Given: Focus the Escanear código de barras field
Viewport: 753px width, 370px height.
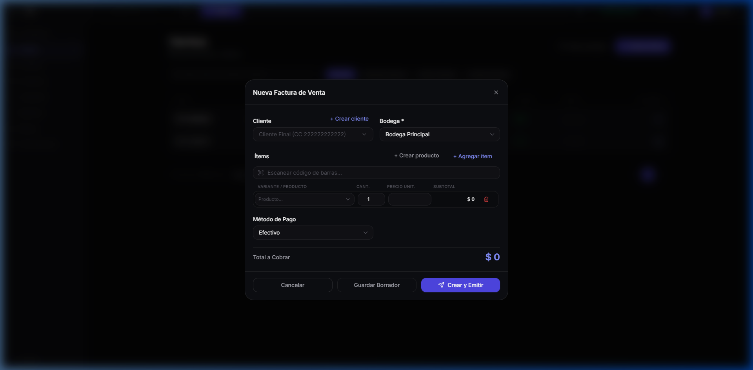Looking at the screenshot, I should pyautogui.click(x=380, y=173).
